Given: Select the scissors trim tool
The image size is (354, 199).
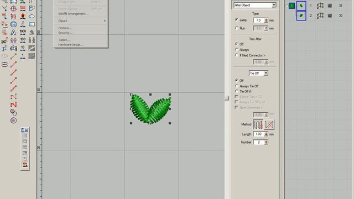Looking at the screenshot, I should pyautogui.click(x=4, y=40).
